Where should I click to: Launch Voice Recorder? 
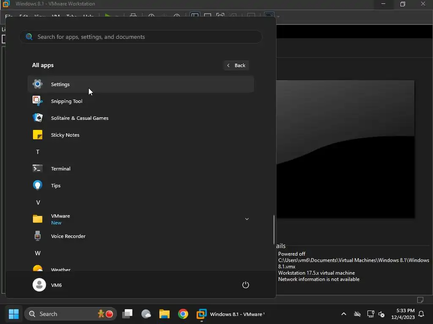point(141,236)
